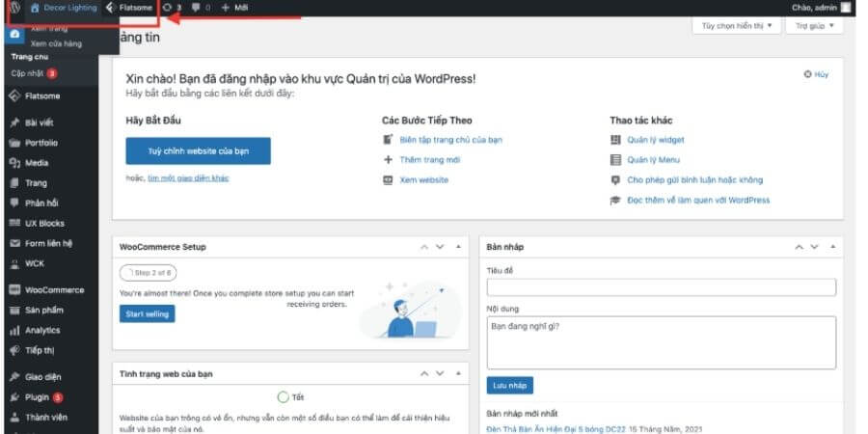Move WooCommerce Setup widget up
868x434 pixels.
(x=424, y=247)
